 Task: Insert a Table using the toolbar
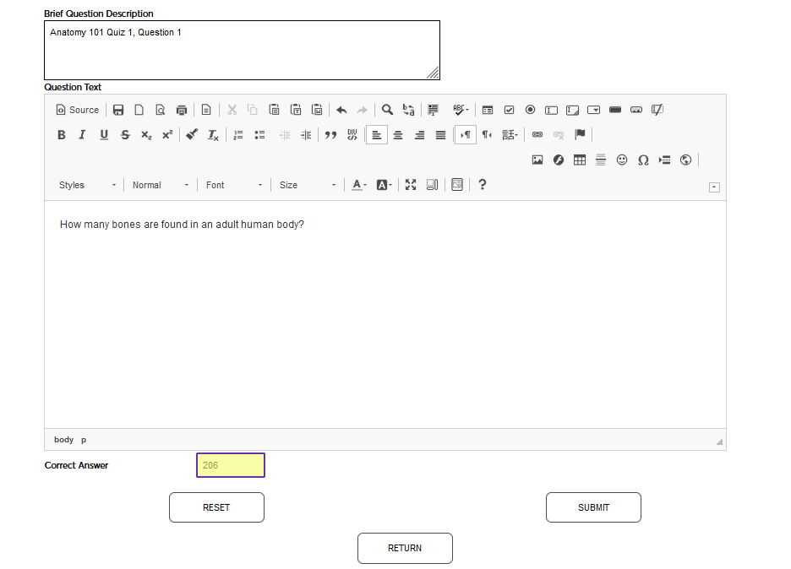(x=580, y=159)
